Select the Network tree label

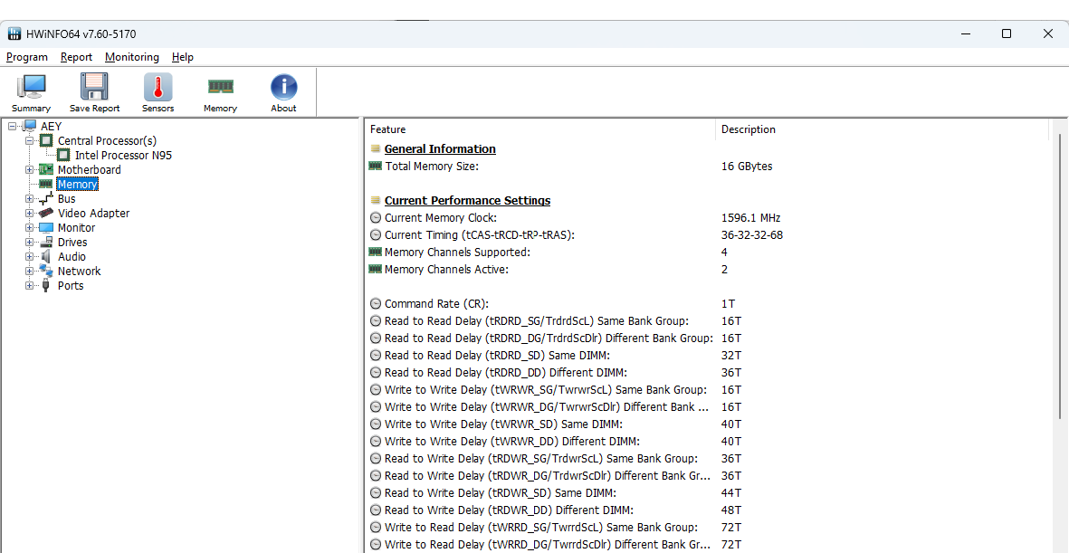tap(79, 271)
